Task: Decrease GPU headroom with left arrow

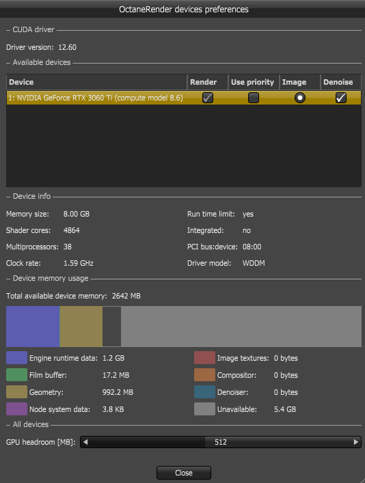Action: click(85, 442)
